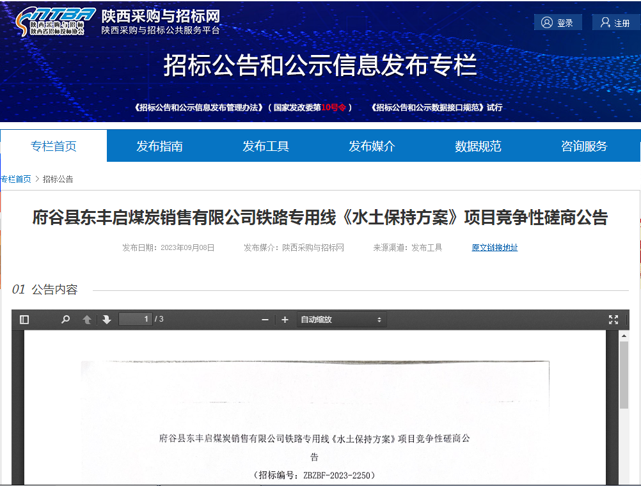Click the 发布日期 2023年09月08日 text
Image resolution: width=641 pixels, height=486 pixels.
tap(168, 247)
